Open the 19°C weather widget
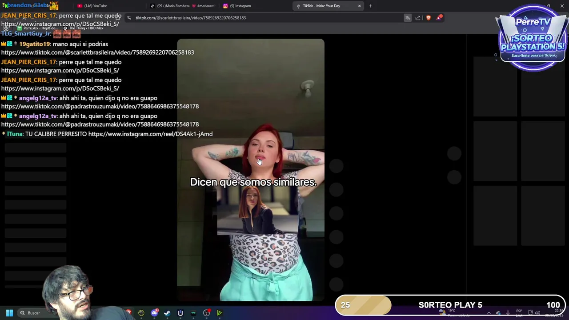The width and height of the screenshot is (569, 320). (455, 313)
